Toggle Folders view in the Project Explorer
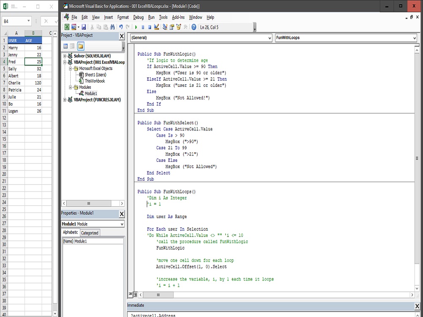The image size is (423, 317). click(x=81, y=46)
